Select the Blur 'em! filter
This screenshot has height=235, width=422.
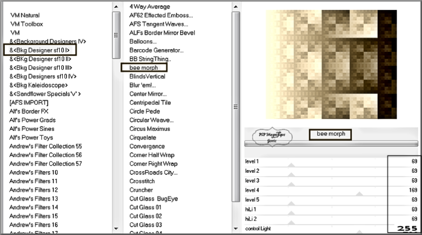[x=143, y=85]
